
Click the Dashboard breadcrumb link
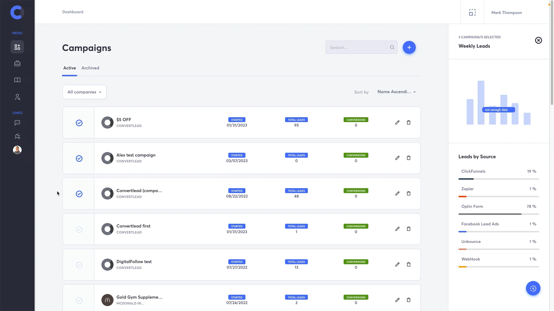[x=73, y=12]
